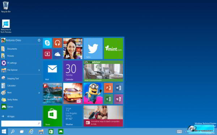Viewport: 217px width, 135px height.
Task: Open the tripadvisor hotel tile
Action: point(103,71)
